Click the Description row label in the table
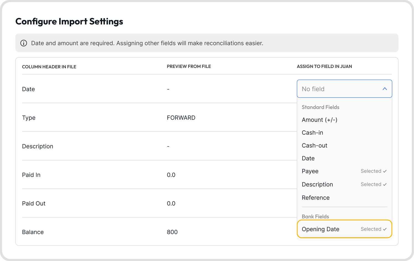 tap(38, 146)
